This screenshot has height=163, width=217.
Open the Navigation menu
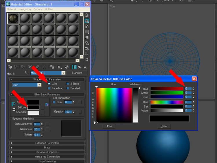pyautogui.click(x=25, y=10)
